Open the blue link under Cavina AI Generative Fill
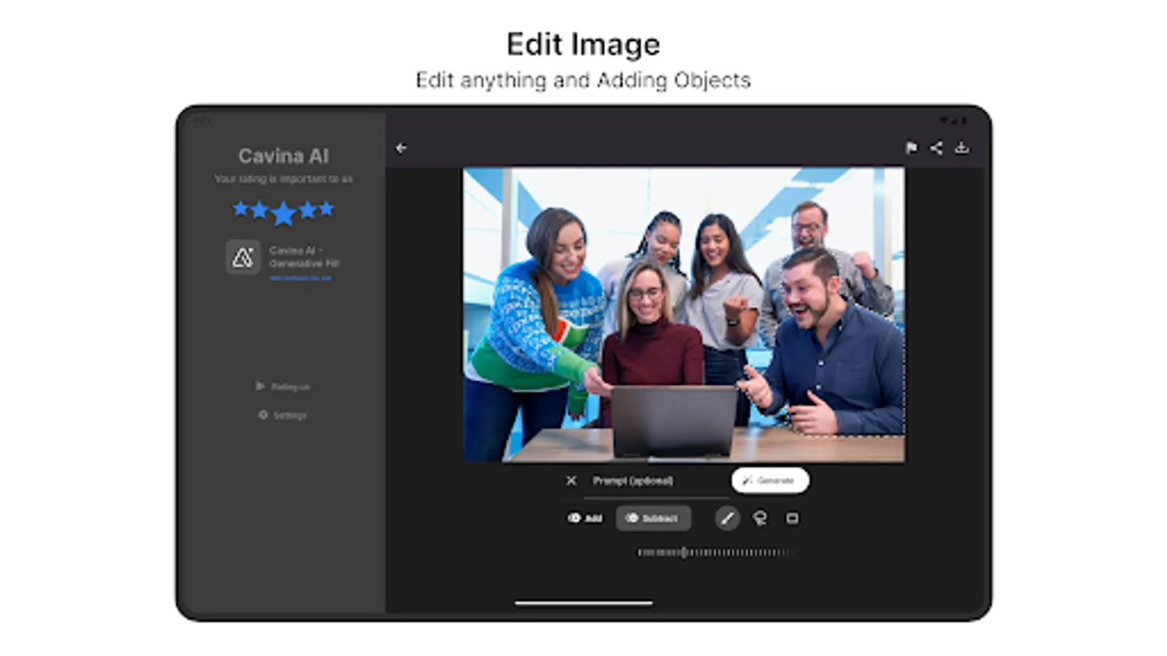Image resolution: width=1167 pixels, height=656 pixels. [x=300, y=278]
